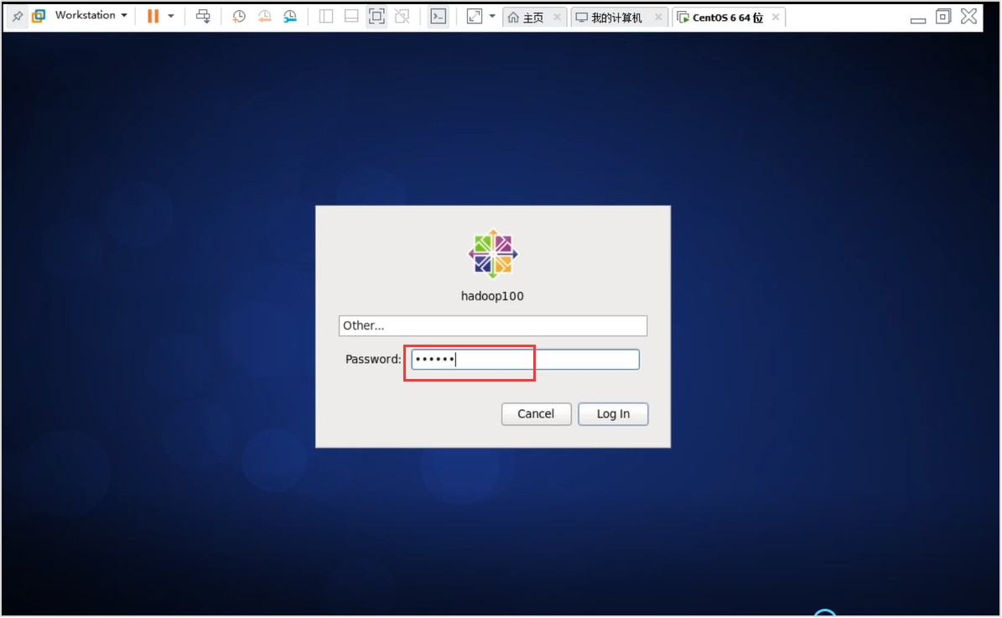Toggle the thumbnail bar view

[350, 17]
